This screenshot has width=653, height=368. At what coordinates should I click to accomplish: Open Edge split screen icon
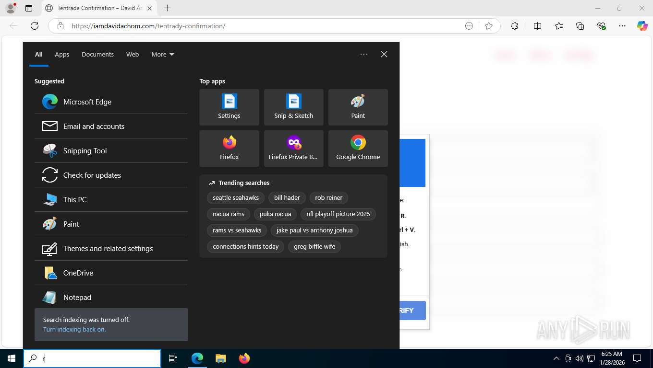[537, 26]
